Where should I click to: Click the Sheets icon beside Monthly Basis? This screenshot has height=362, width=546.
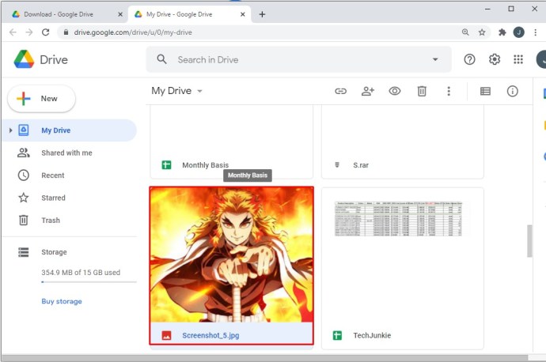point(166,165)
